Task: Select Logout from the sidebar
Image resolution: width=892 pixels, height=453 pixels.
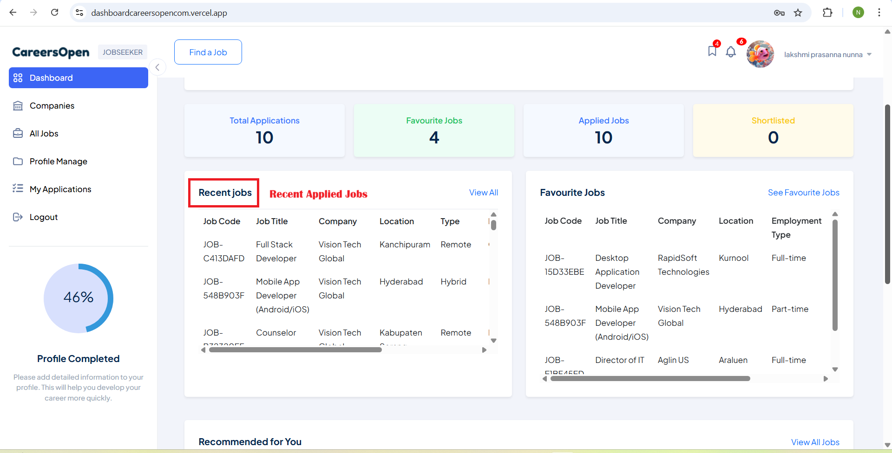Action: point(43,217)
